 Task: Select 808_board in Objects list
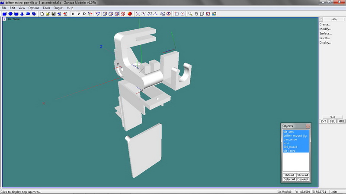(x=296, y=147)
